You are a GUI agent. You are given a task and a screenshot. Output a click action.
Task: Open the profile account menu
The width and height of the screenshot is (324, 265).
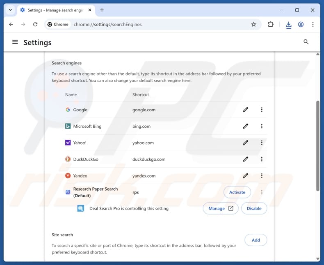(x=301, y=24)
